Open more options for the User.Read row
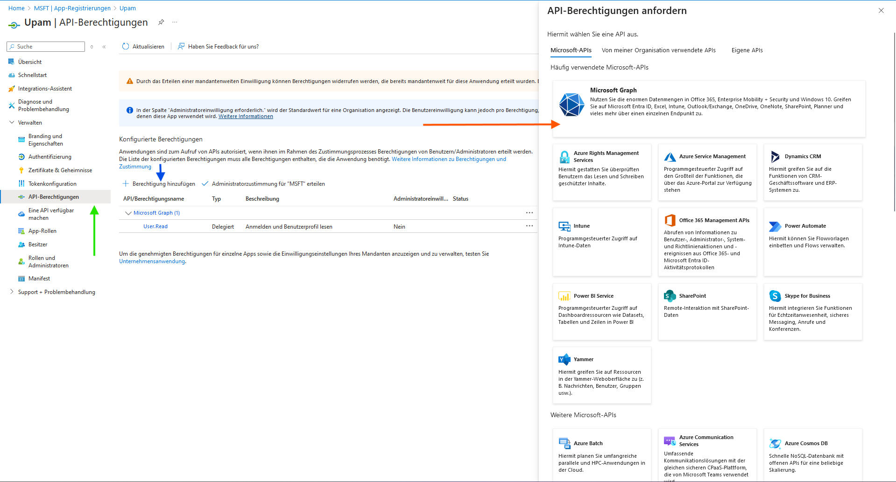The image size is (896, 482). click(529, 226)
